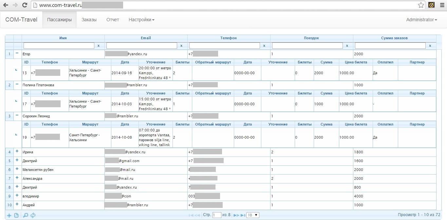Go to the last page pager icon

pos(243,215)
